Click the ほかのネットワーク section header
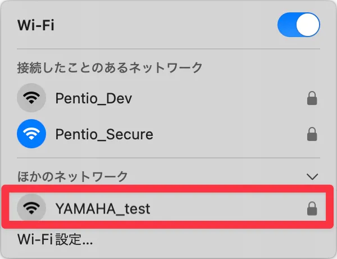This screenshot has width=337, height=259. pos(72,176)
